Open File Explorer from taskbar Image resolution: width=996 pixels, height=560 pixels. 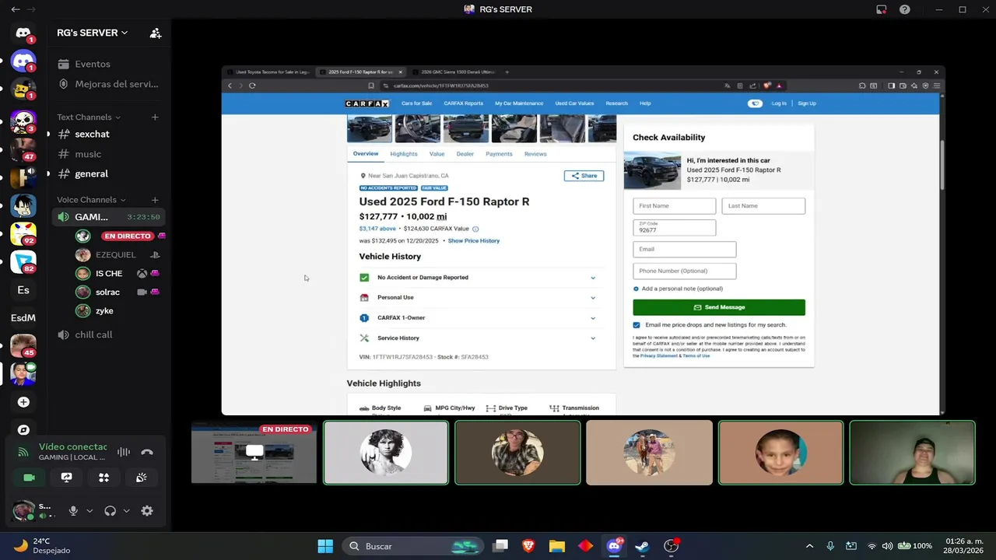click(556, 546)
